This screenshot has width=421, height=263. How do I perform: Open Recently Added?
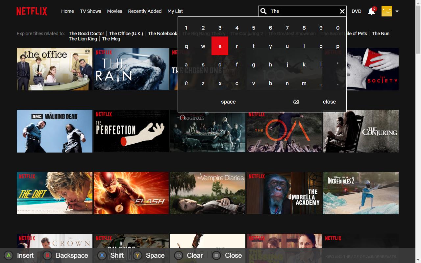tap(145, 11)
